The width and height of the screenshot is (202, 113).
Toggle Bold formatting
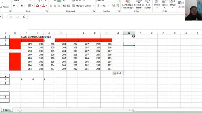14,6
